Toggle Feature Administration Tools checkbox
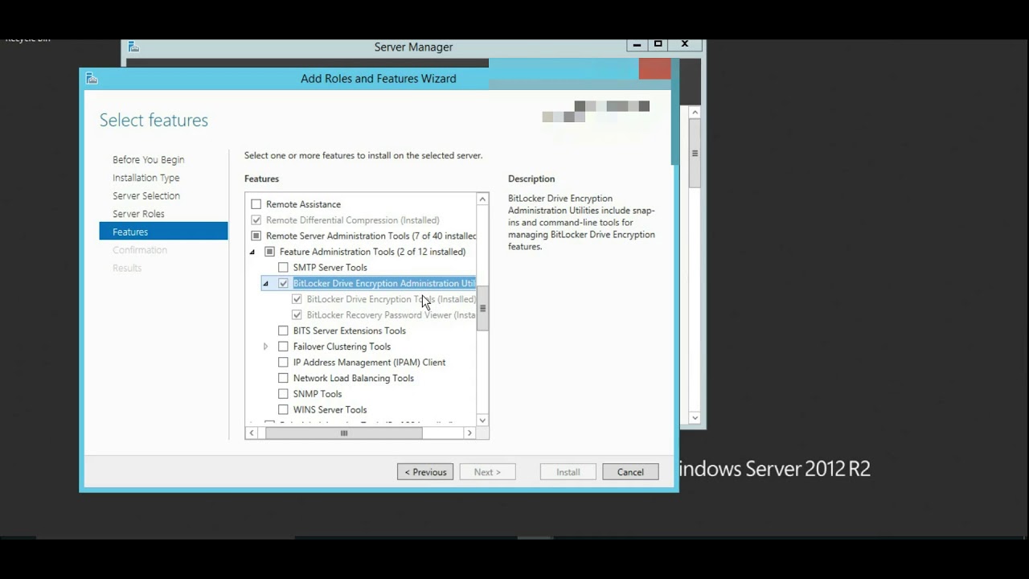1029x579 pixels. pos(270,252)
